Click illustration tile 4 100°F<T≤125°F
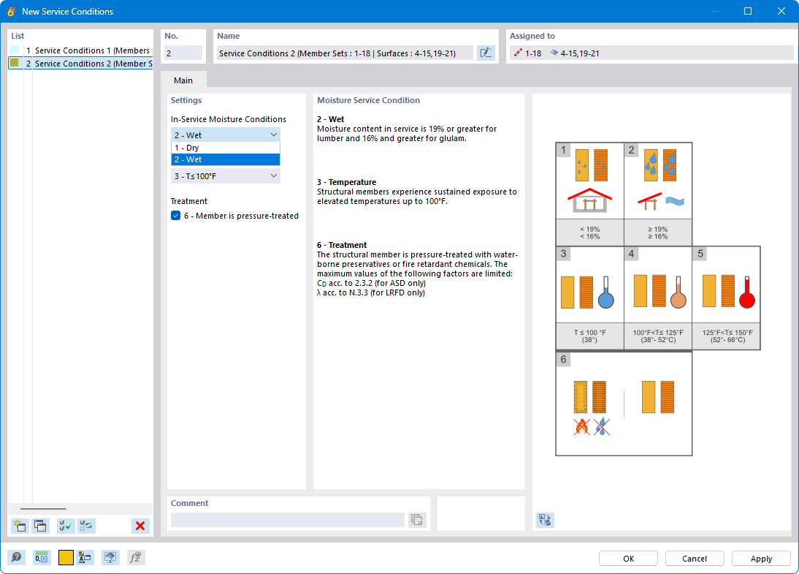The image size is (799, 574). pos(658,298)
